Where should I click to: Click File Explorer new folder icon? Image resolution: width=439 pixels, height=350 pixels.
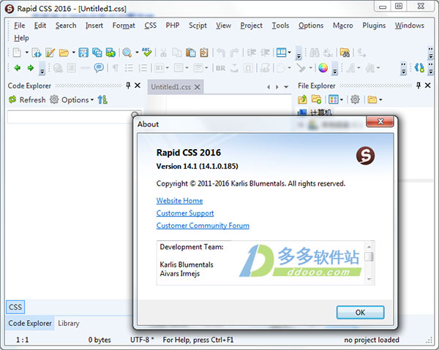[316, 99]
